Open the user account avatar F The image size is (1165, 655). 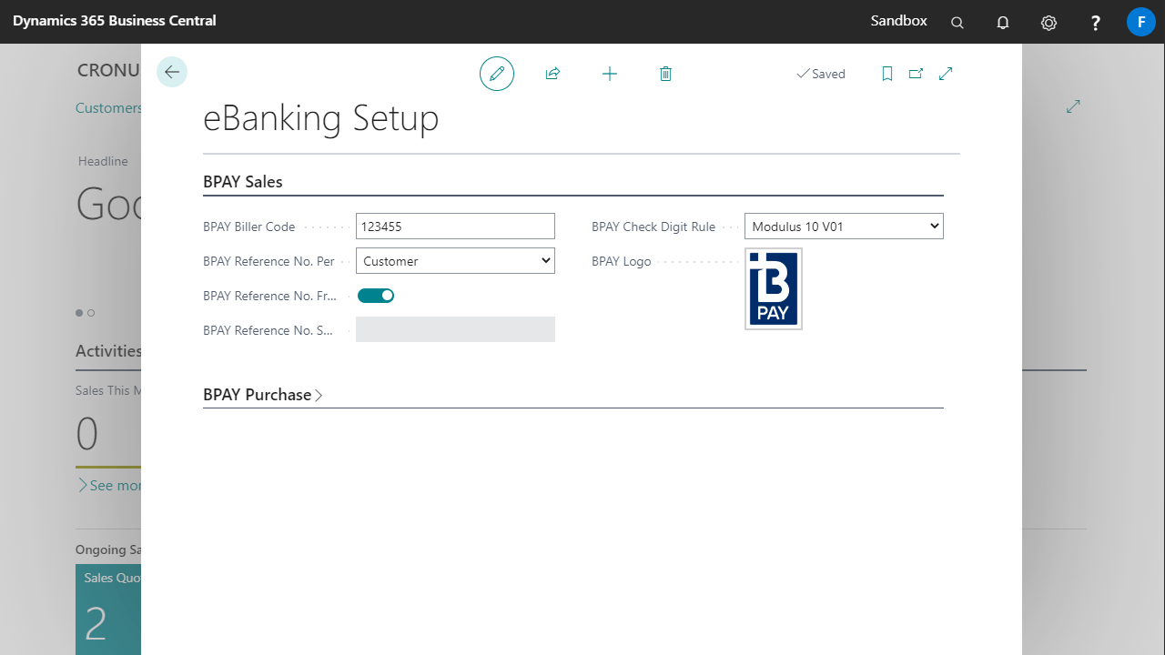coord(1141,22)
